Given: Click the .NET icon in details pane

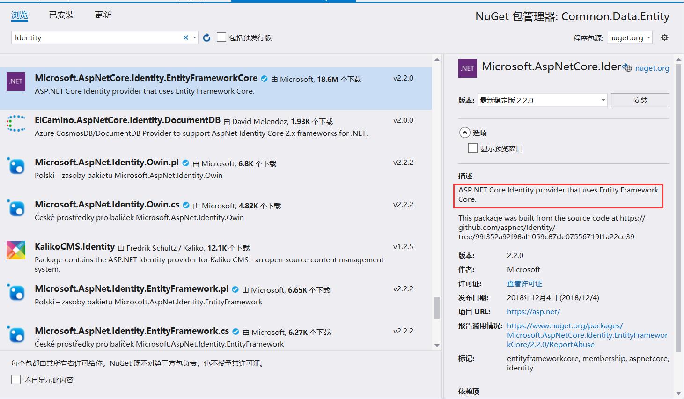Looking at the screenshot, I should pyautogui.click(x=467, y=68).
